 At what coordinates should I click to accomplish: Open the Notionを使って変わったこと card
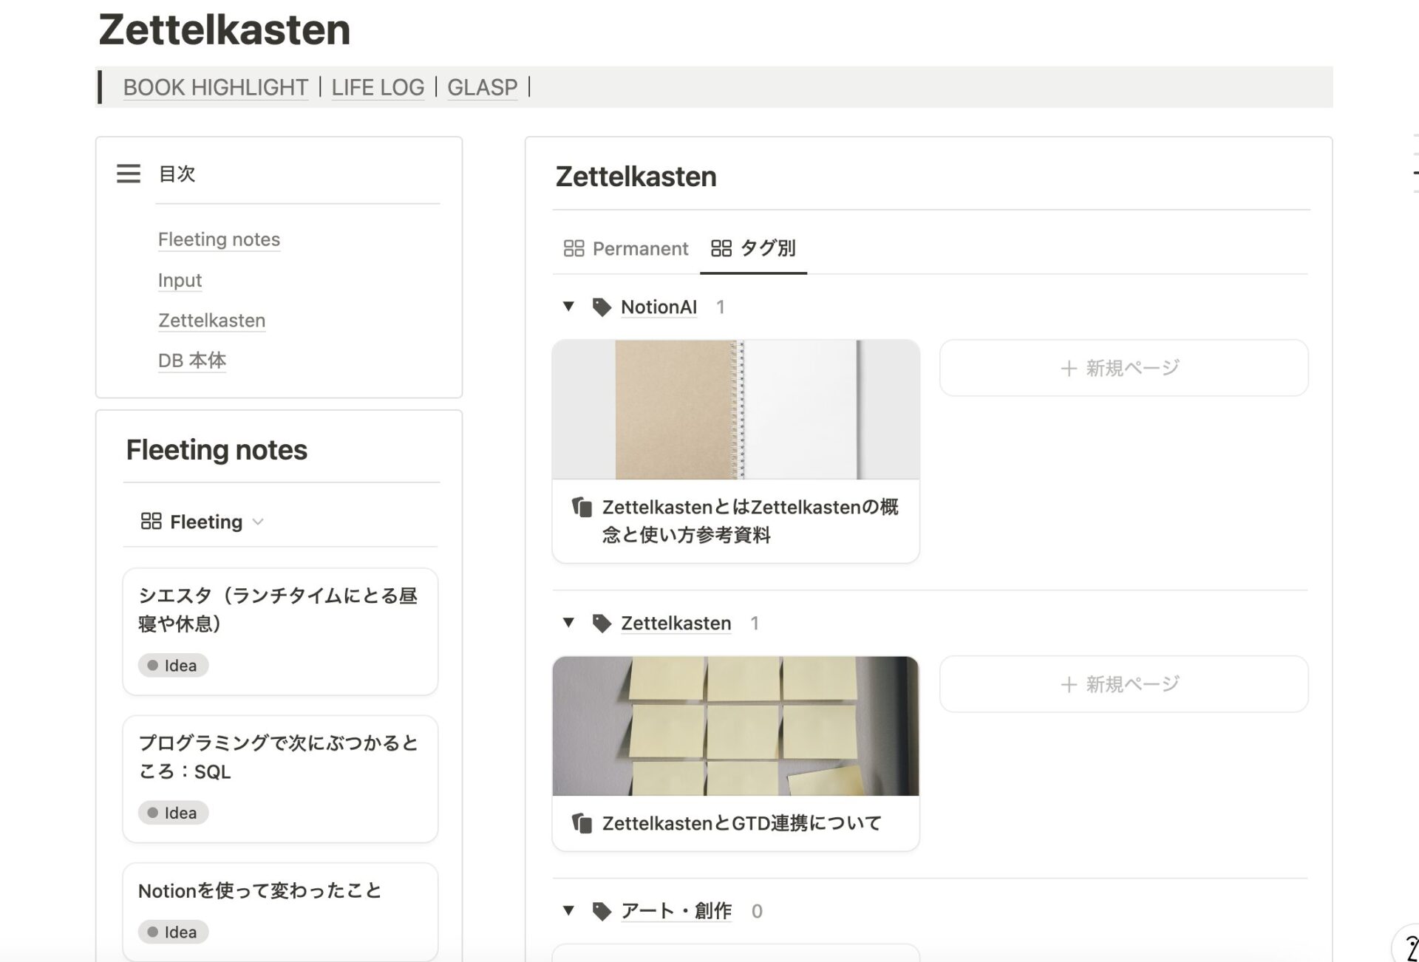click(280, 912)
